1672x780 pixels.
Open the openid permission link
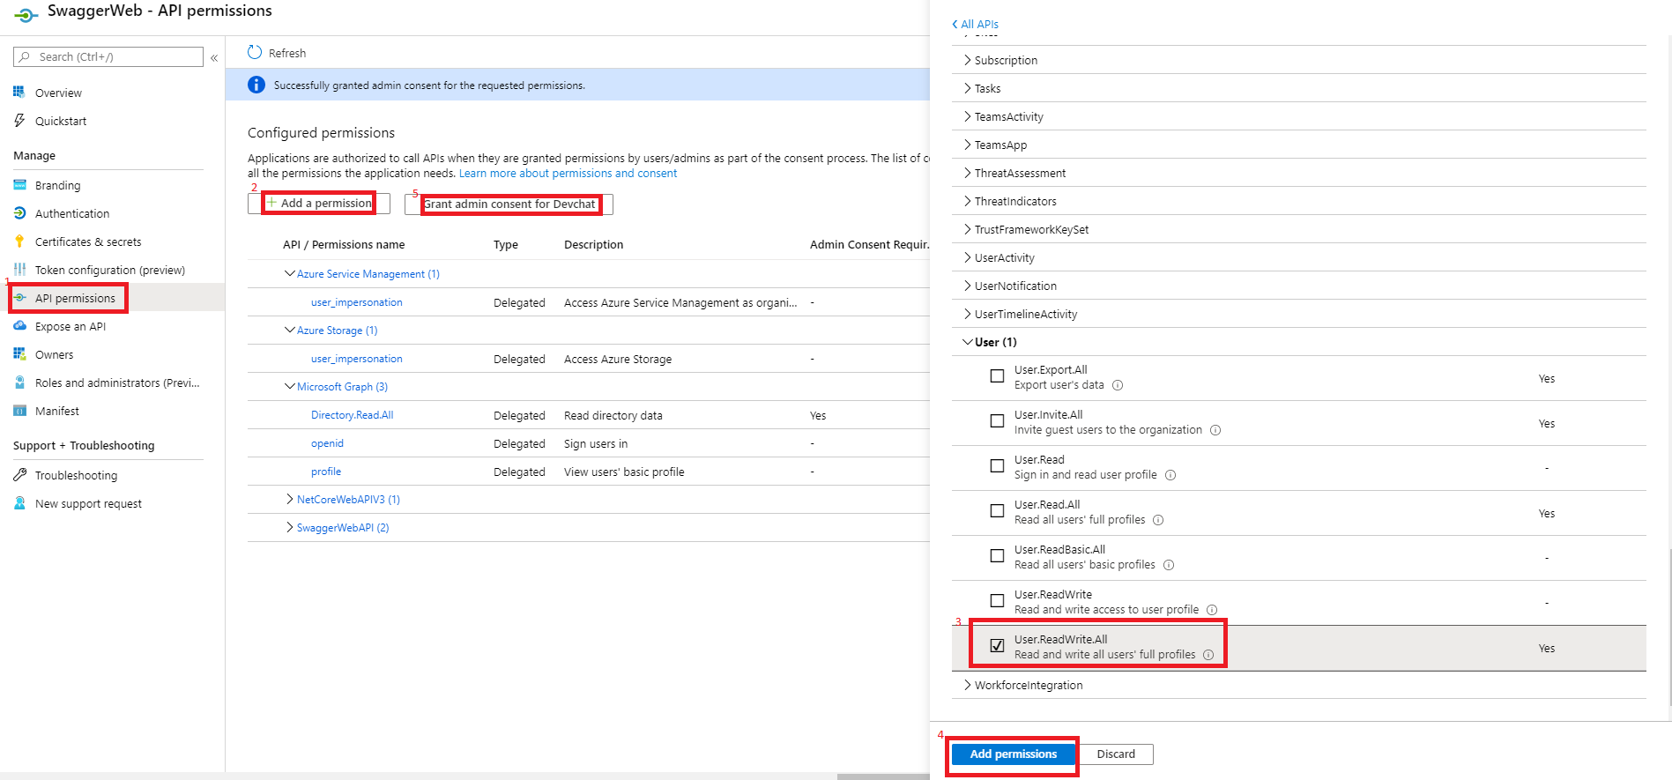point(327,443)
